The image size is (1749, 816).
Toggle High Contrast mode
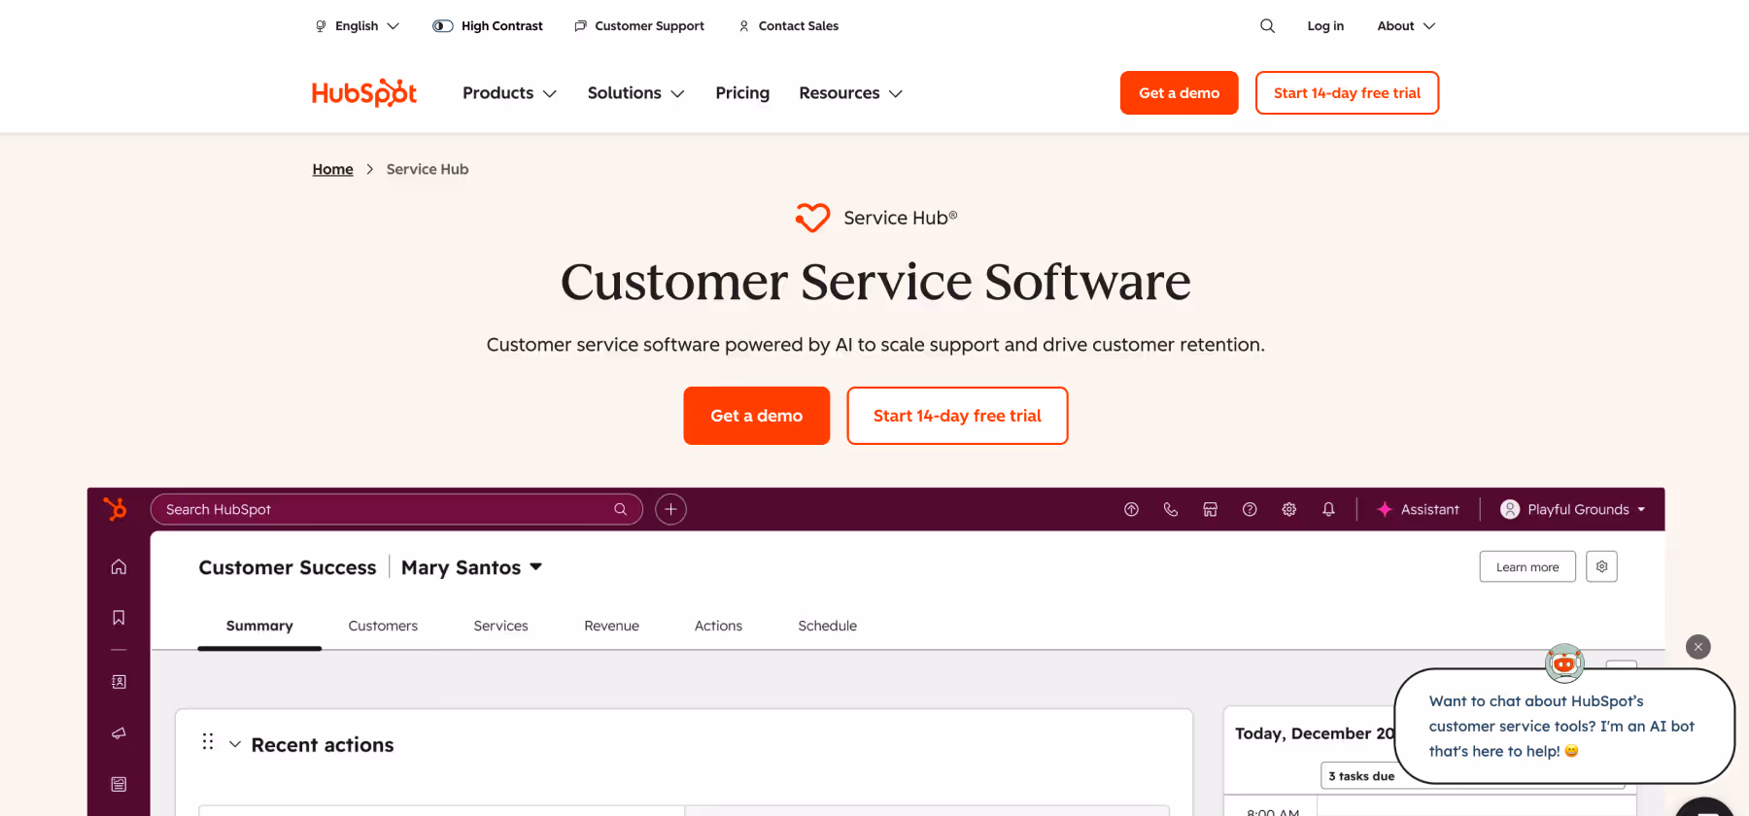point(487,26)
